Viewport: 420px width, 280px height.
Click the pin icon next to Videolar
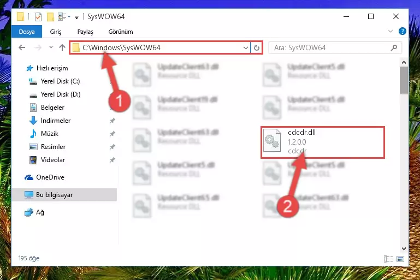coord(112,160)
